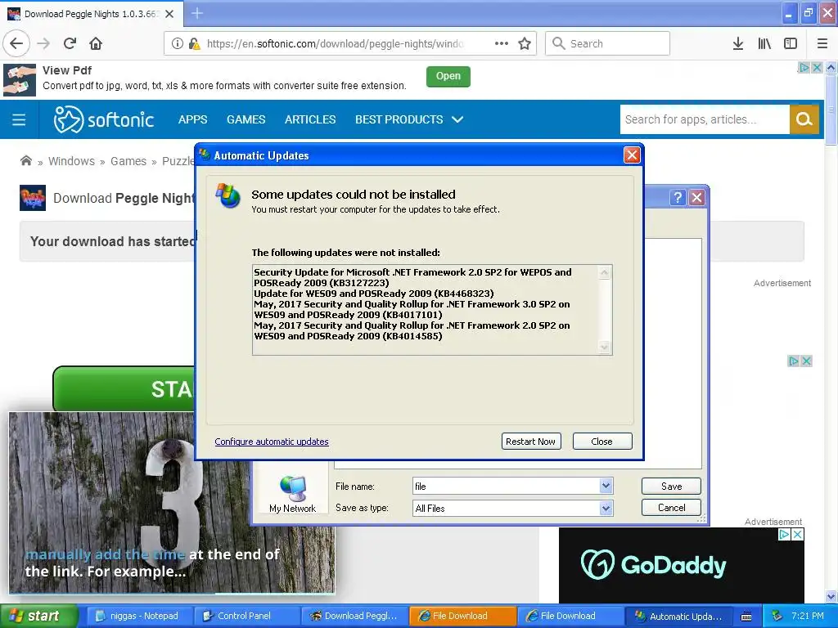The width and height of the screenshot is (838, 628).
Task: Click the orange Softonic search button
Action: pos(804,119)
